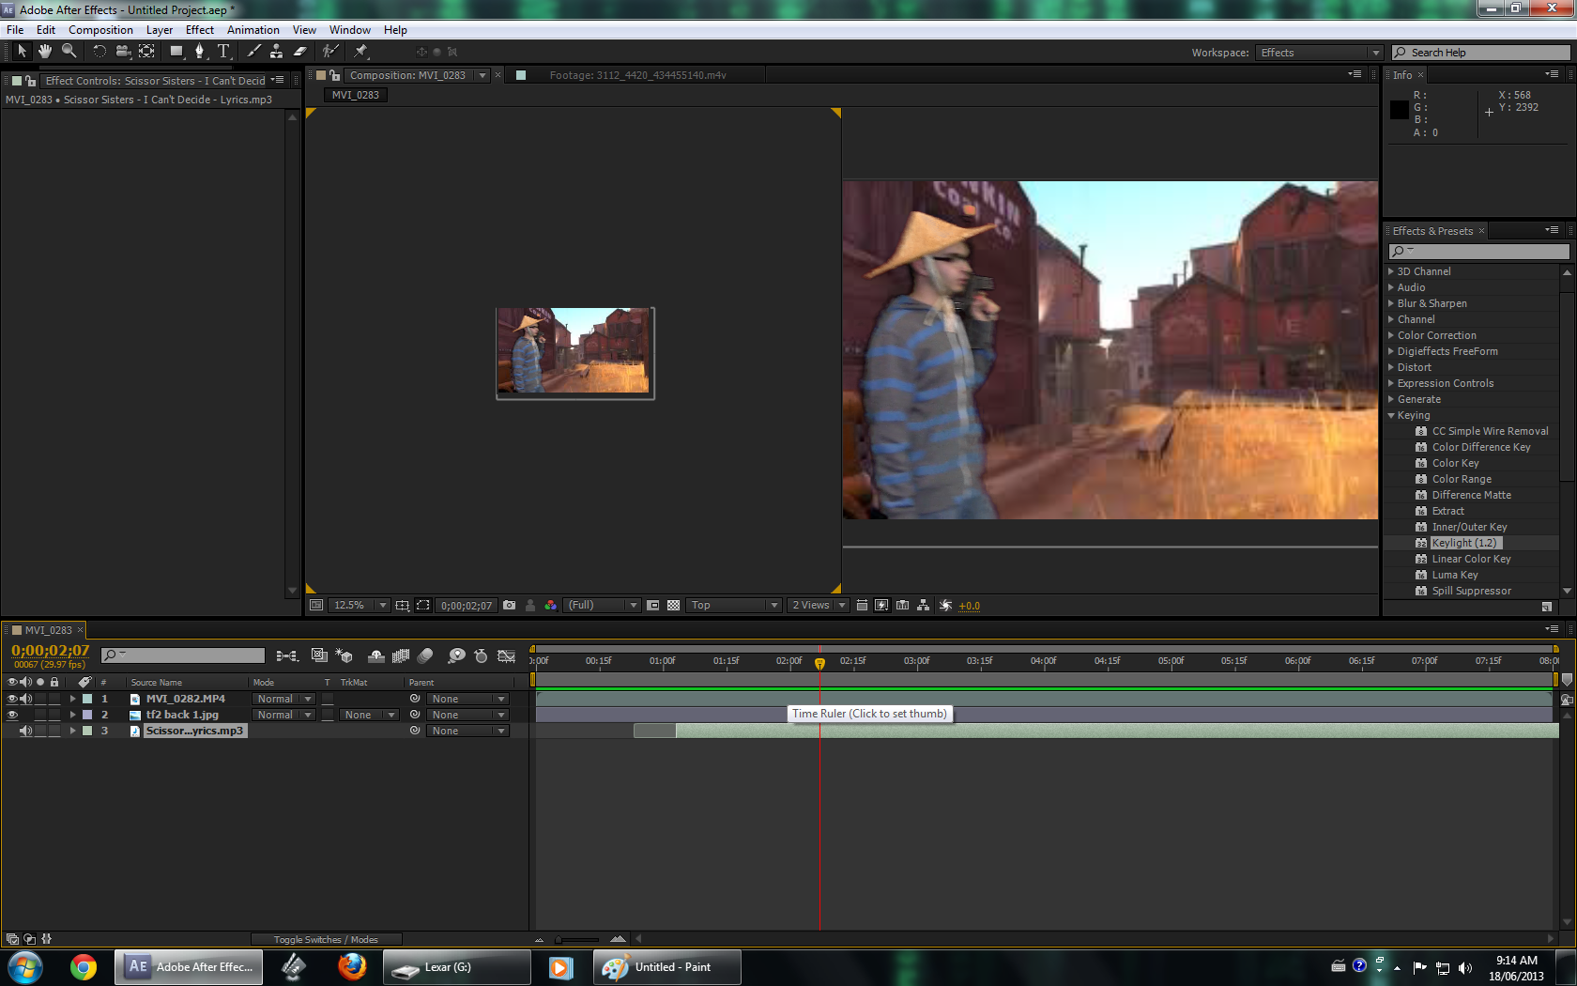
Task: Take a snapshot with camera icon
Action: (x=509, y=606)
